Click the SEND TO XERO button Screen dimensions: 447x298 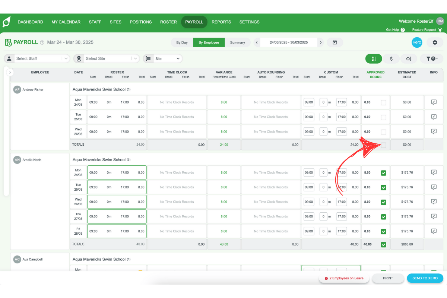(425, 278)
